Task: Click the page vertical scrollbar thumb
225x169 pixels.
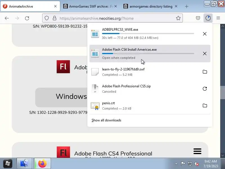Action: (x=222, y=93)
